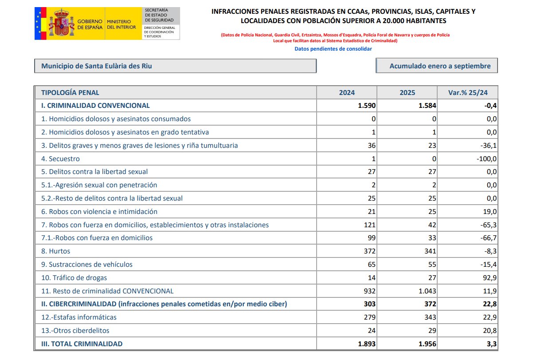Click the Gobierno de España logo text
This screenshot has width=533, height=360.
coord(90,24)
